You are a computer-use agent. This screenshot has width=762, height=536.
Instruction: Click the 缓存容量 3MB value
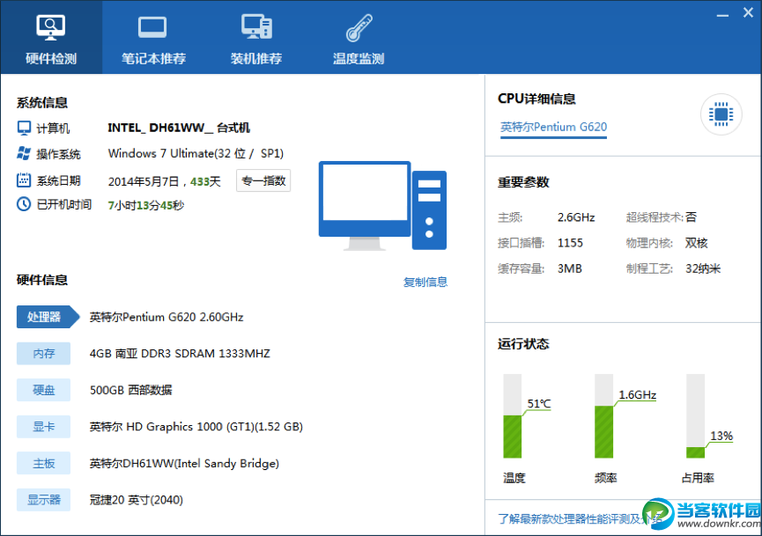[570, 268]
